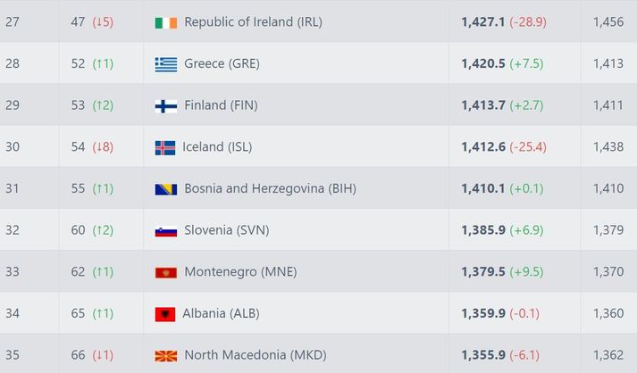Click the Slovenia flag icon
Image resolution: width=637 pixels, height=373 pixels.
pyautogui.click(x=166, y=231)
